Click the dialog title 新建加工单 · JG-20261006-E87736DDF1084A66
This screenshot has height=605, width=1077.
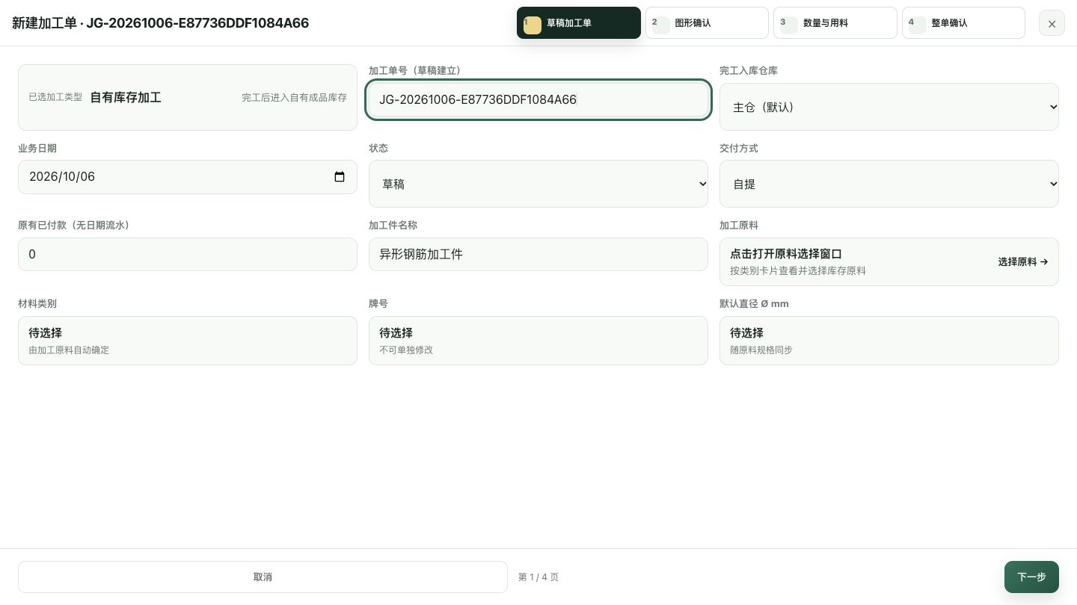pos(160,23)
